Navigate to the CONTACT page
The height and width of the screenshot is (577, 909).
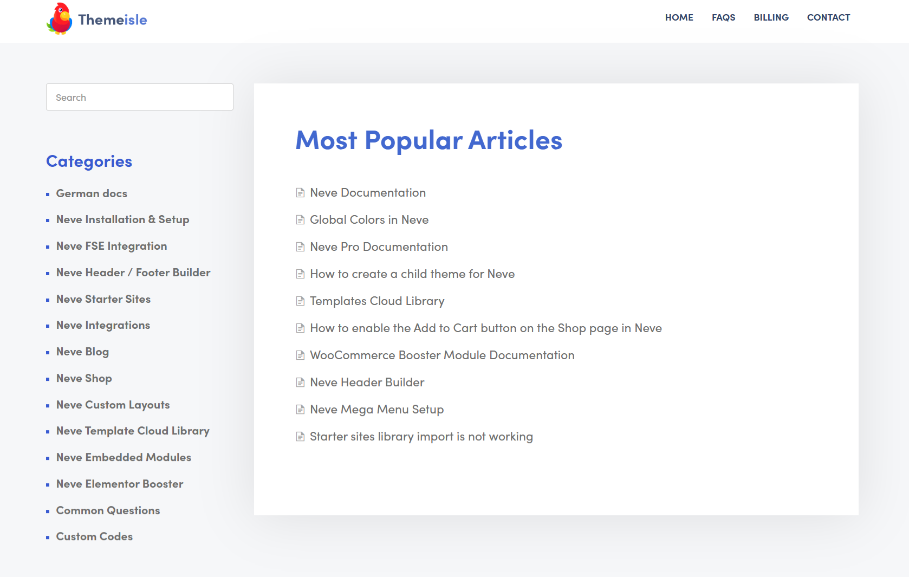[x=828, y=17]
